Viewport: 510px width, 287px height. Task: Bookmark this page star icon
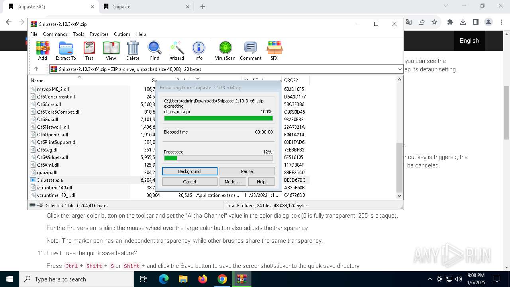pyautogui.click(x=434, y=22)
